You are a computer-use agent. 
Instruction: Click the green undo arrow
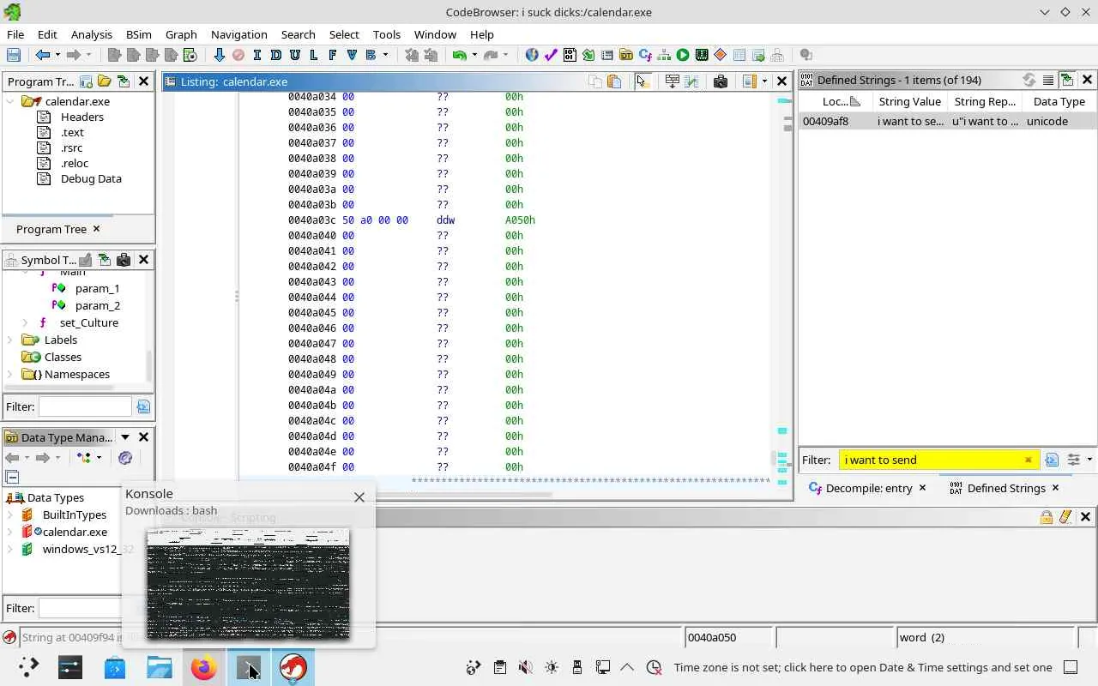point(460,55)
